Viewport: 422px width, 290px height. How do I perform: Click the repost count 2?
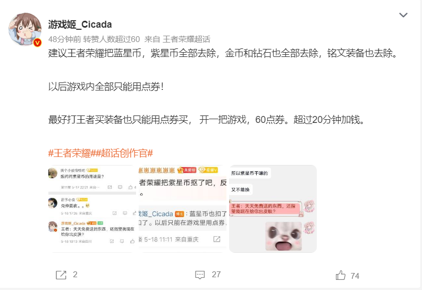75,275
